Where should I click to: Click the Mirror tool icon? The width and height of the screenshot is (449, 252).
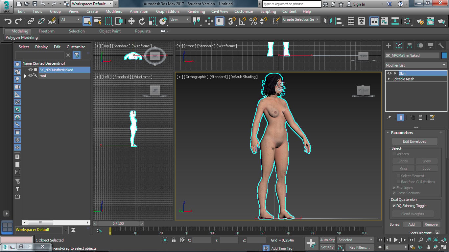click(328, 21)
